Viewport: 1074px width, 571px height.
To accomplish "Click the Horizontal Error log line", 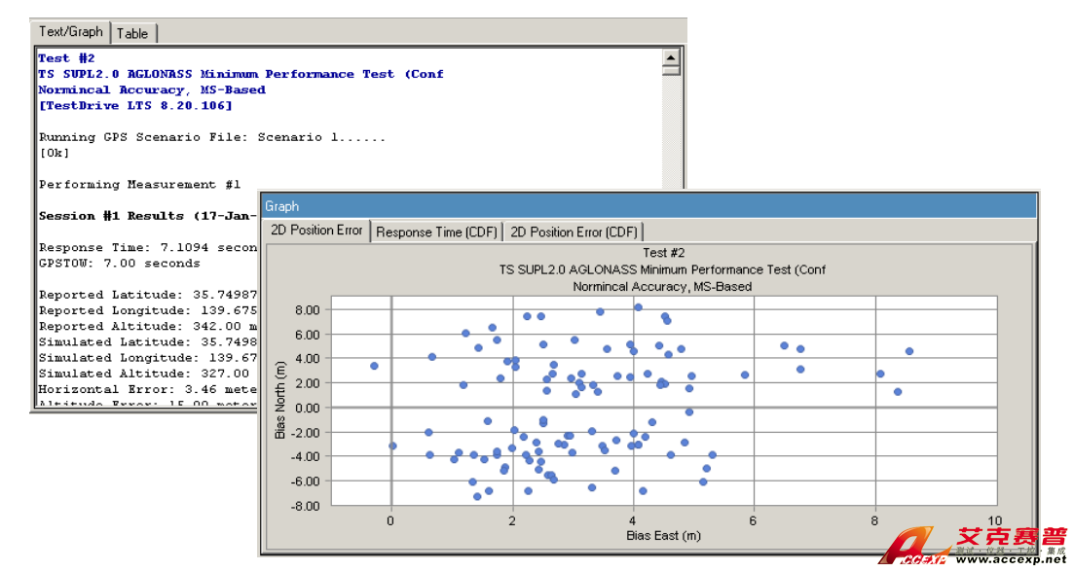I will coord(146,389).
